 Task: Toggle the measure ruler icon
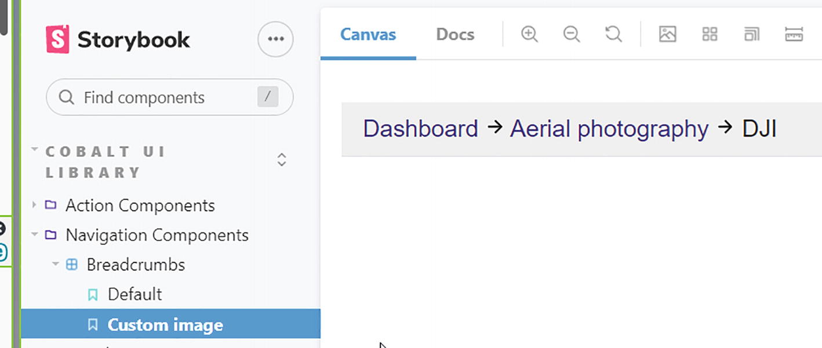pos(794,34)
